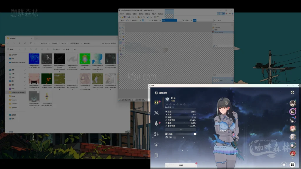Switch explorer to large thumbnails view toggle
Viewport: 301px width, 169px height.
(x=129, y=132)
